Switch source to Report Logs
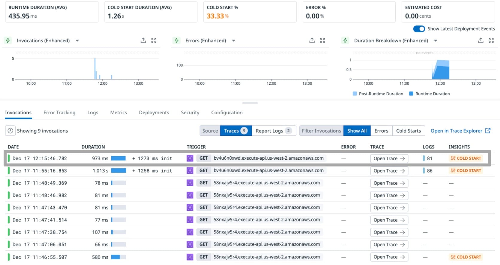The height and width of the screenshot is (265, 500). click(274, 131)
